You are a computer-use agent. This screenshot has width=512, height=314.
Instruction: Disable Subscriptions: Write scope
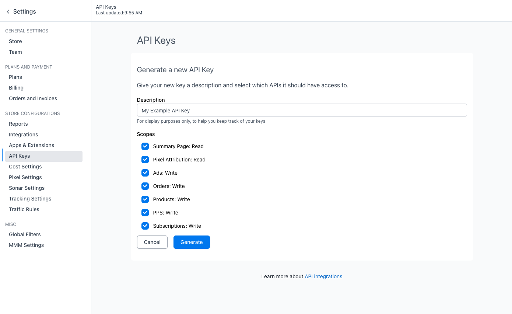click(x=145, y=226)
